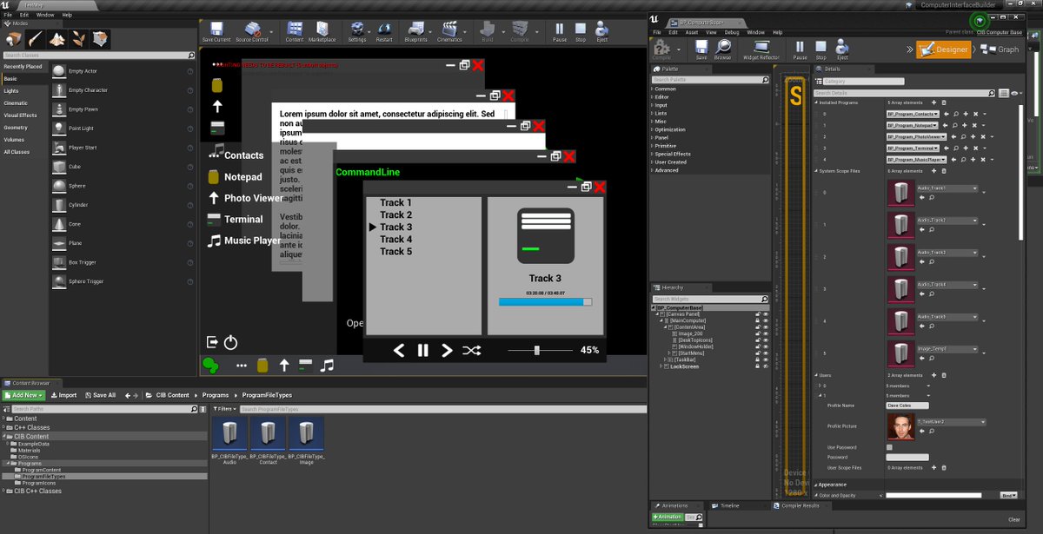Skip to previous track in music player
The image size is (1043, 534).
(x=399, y=350)
